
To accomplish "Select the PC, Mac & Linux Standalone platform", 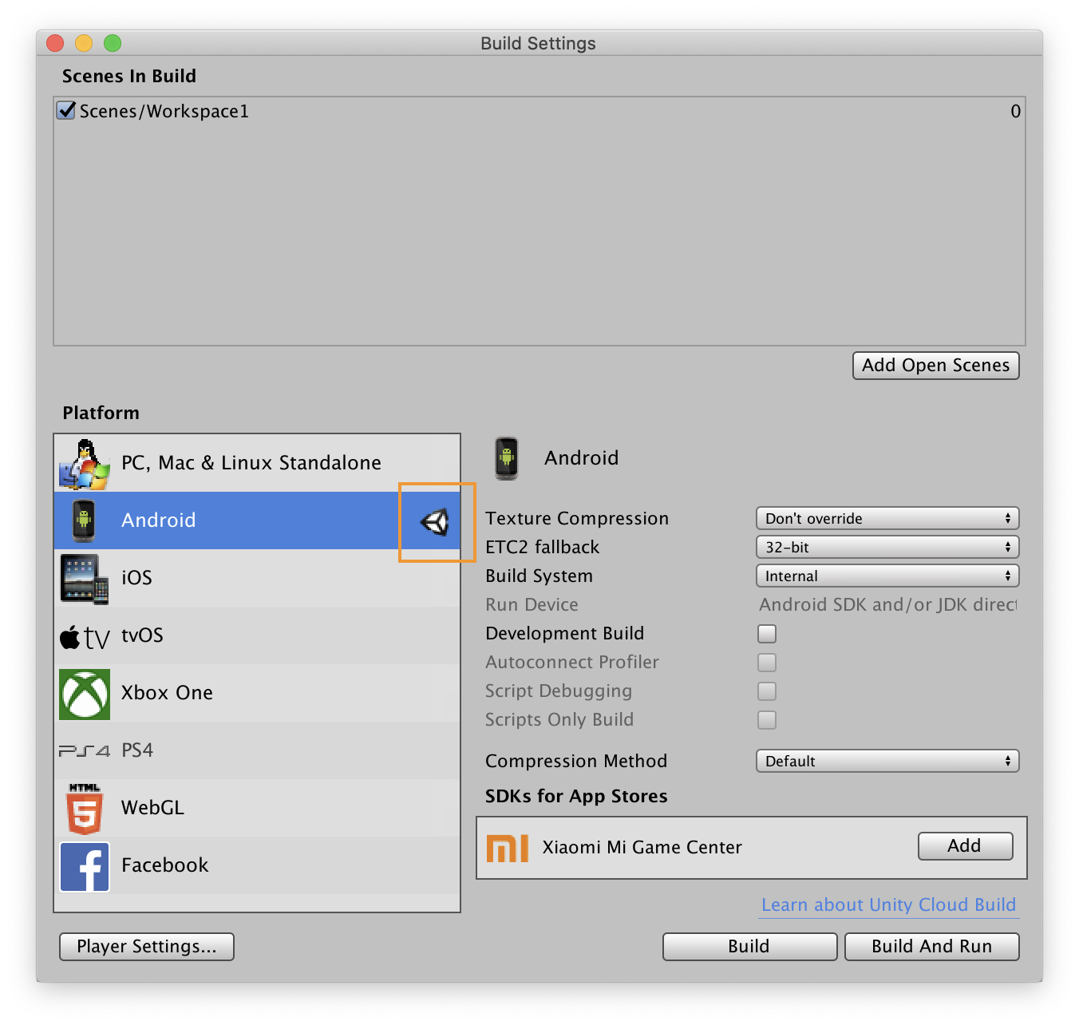I will [x=257, y=463].
